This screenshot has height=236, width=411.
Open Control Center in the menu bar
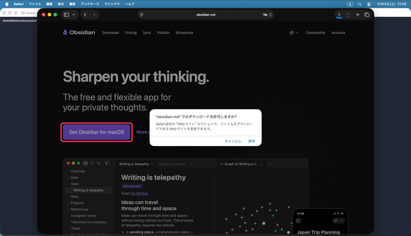pos(369,4)
